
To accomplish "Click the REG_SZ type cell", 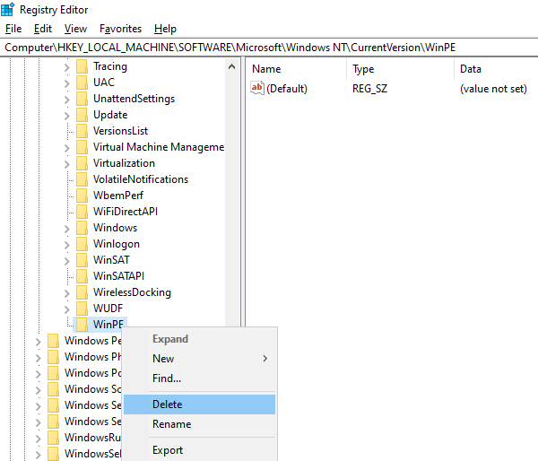I will pyautogui.click(x=369, y=89).
